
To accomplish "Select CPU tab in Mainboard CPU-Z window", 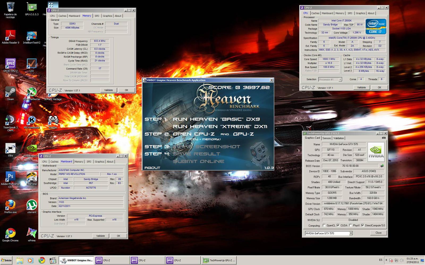I will click(45, 162).
